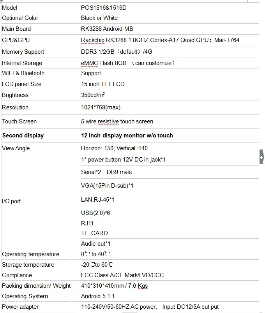Click the underlined Kgs weight unit
The height and width of the screenshot is (313, 265).
[x=142, y=286]
